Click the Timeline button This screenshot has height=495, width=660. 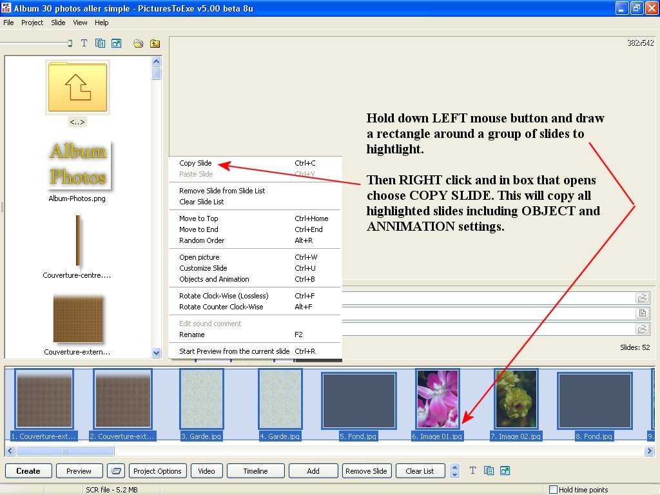(255, 471)
